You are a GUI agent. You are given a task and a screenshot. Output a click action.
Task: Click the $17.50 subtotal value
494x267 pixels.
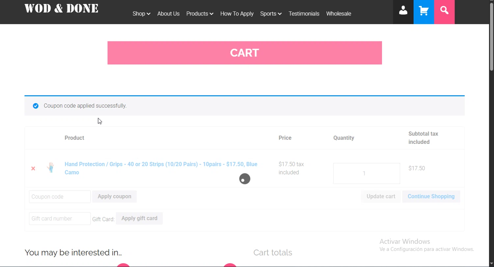pyautogui.click(x=417, y=168)
